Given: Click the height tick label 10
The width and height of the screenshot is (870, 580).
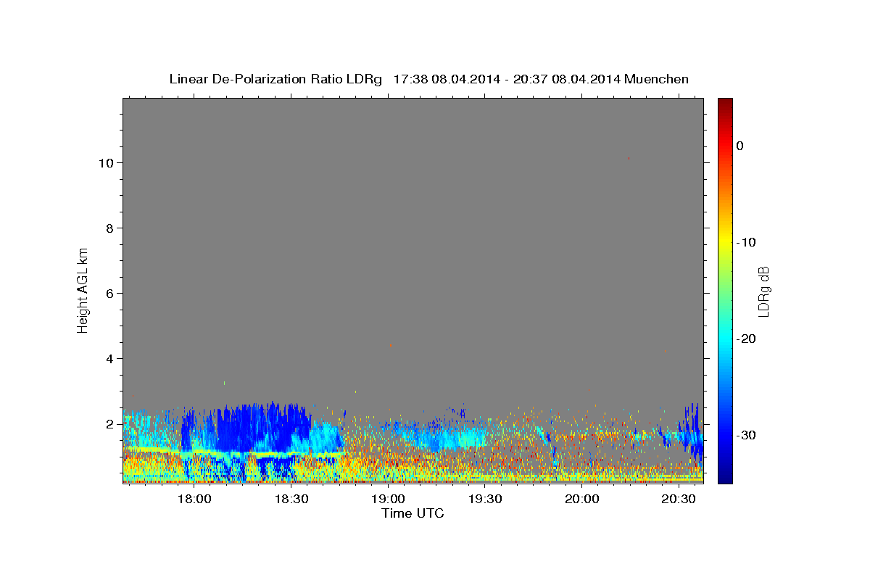Looking at the screenshot, I should (x=107, y=163).
